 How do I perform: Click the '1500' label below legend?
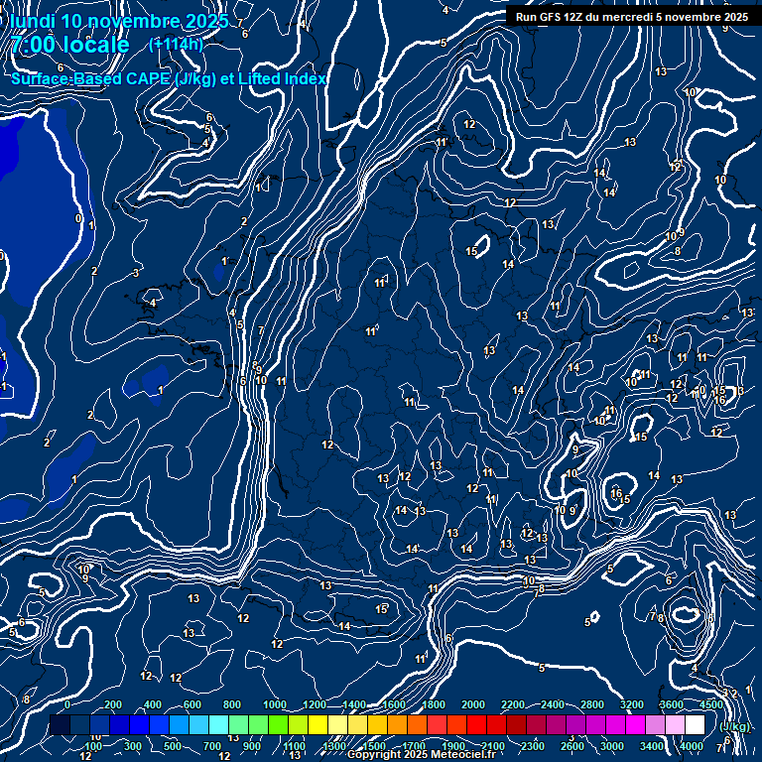click(x=374, y=746)
